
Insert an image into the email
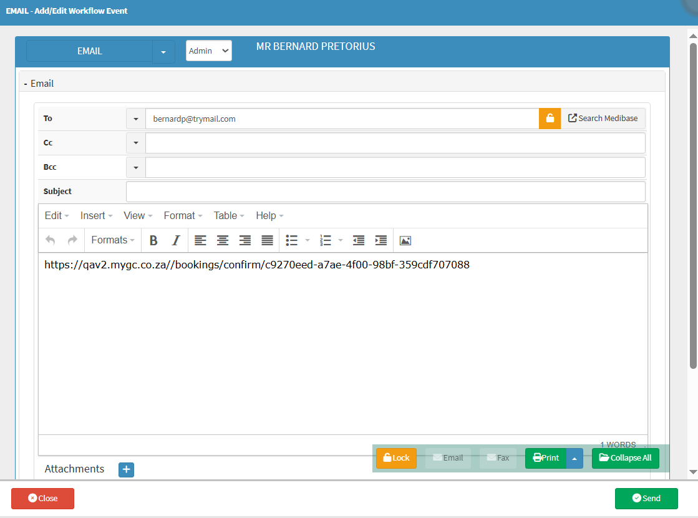coord(405,240)
